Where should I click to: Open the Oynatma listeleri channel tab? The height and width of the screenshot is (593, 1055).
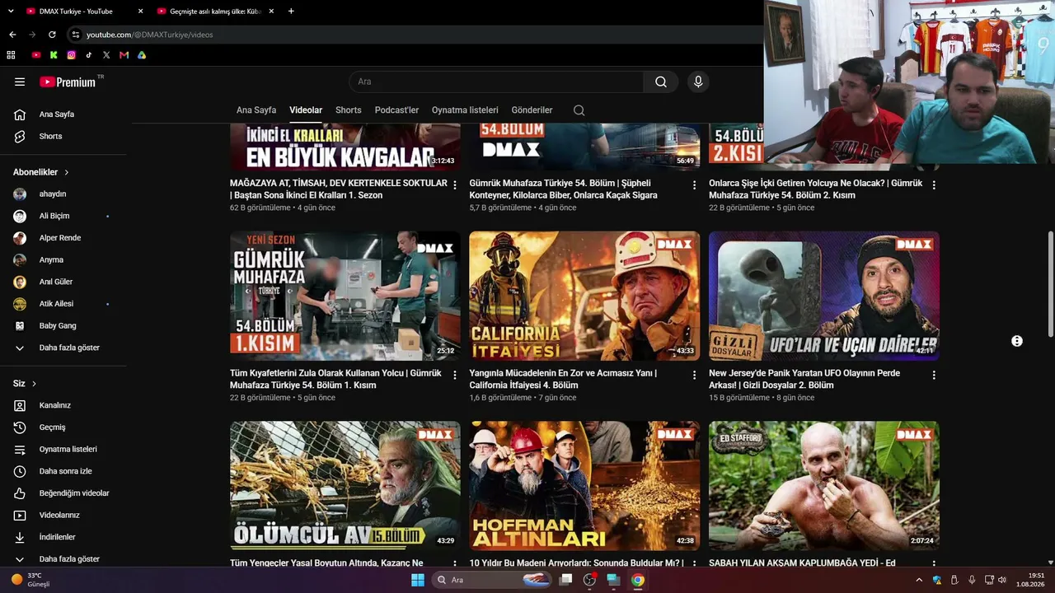[x=465, y=110]
